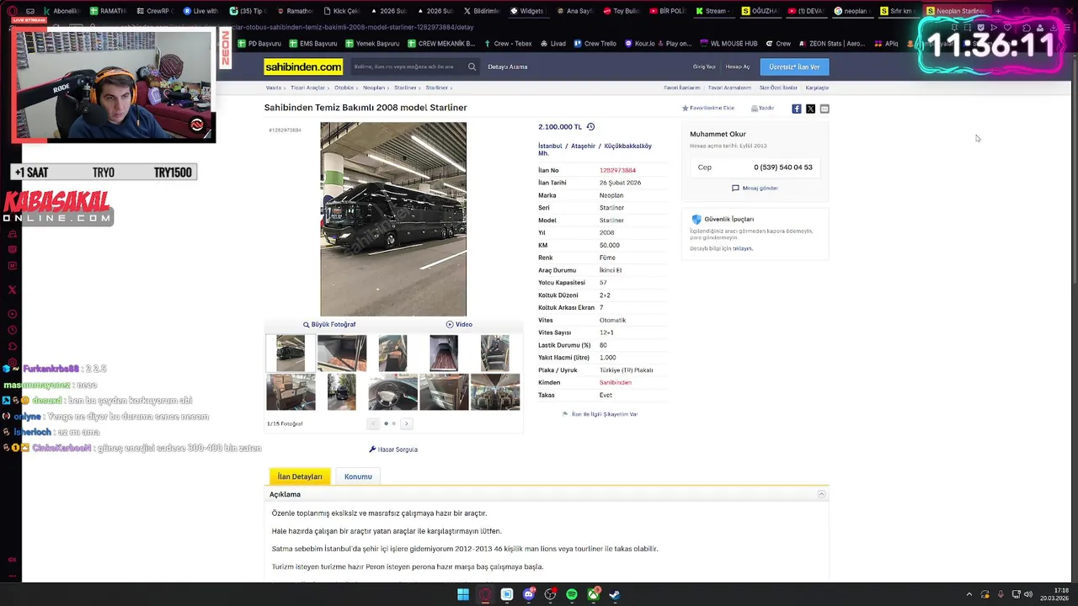Viewport: 1078px width, 606px height.
Task: Open Spotify from taskbar
Action: coord(572,595)
